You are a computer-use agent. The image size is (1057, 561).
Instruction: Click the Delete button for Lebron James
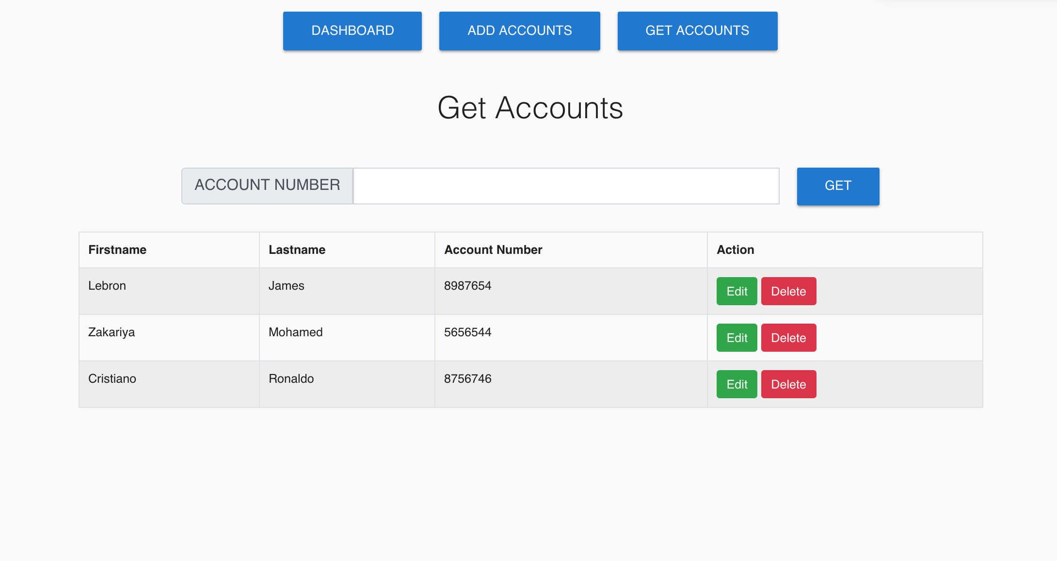(788, 291)
